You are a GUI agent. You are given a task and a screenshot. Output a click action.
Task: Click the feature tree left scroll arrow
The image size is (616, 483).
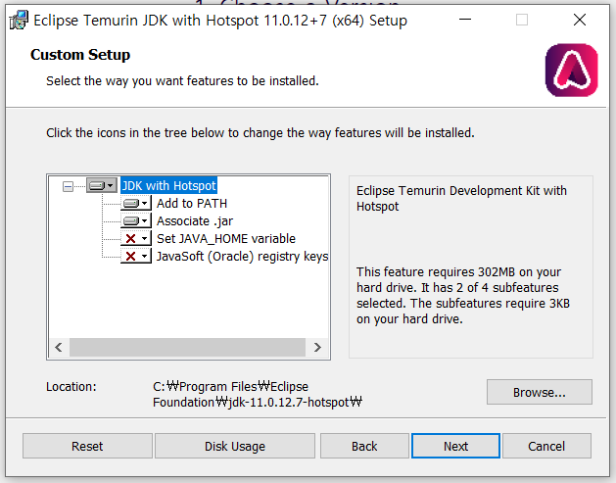click(x=59, y=348)
